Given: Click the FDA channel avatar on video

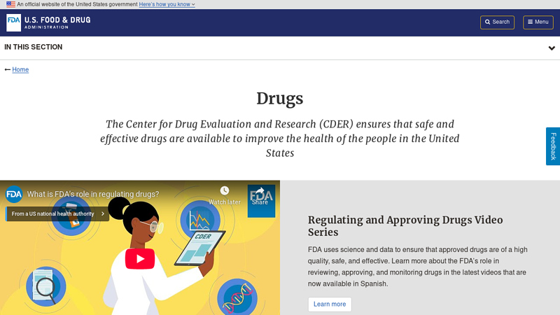Looking at the screenshot, I should point(14,195).
